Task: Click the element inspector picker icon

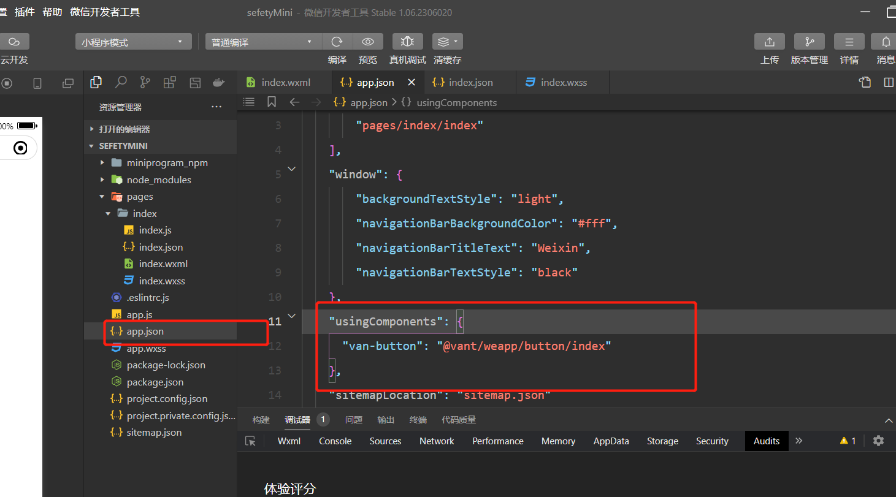Action: click(x=250, y=441)
